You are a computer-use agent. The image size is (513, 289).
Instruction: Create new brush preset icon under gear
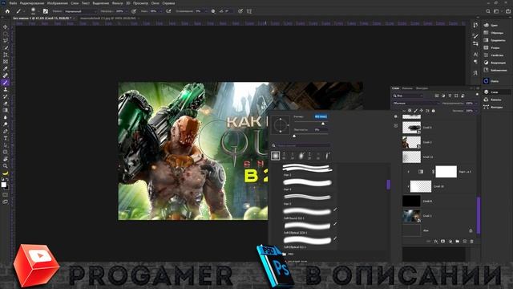pyautogui.click(x=395, y=125)
